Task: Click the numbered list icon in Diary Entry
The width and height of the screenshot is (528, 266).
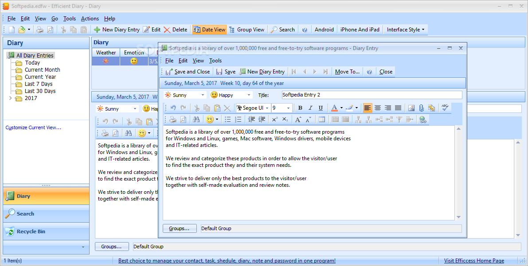Action: (238, 120)
